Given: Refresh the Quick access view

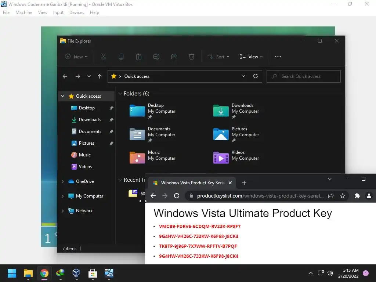Looking at the screenshot, I should point(256,76).
